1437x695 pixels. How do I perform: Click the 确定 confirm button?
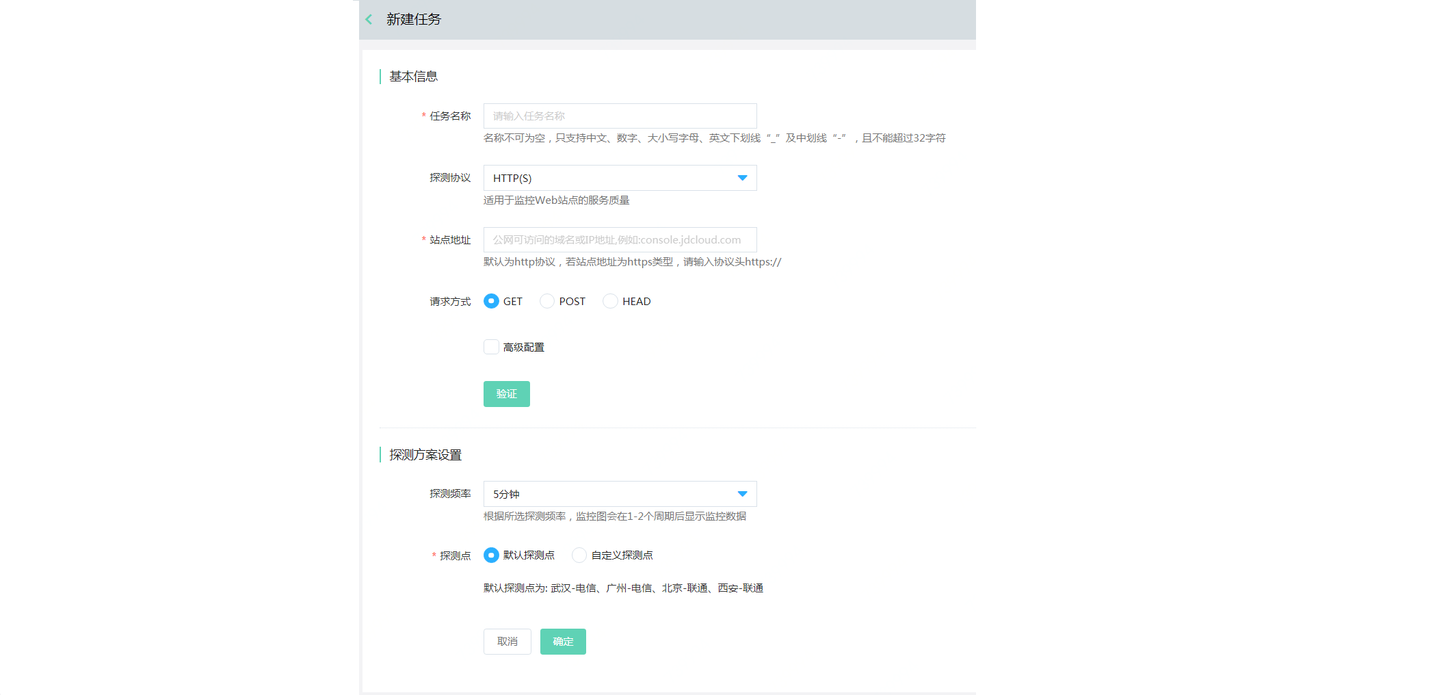(x=562, y=642)
